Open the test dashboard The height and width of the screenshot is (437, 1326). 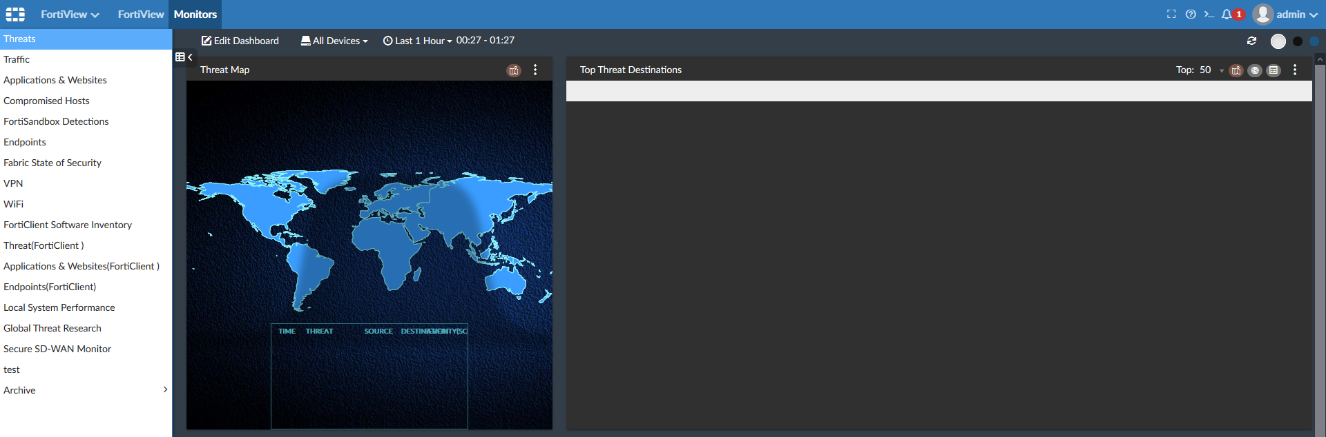86,369
